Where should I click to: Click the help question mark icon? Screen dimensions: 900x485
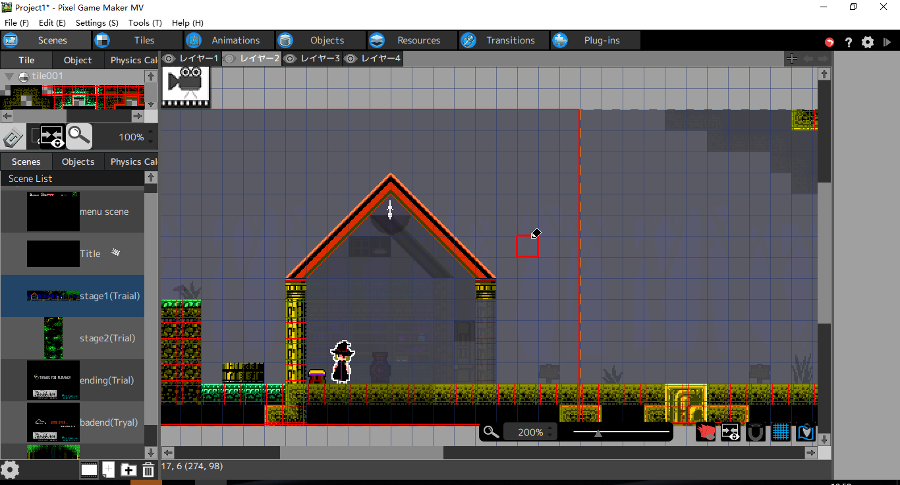(849, 42)
